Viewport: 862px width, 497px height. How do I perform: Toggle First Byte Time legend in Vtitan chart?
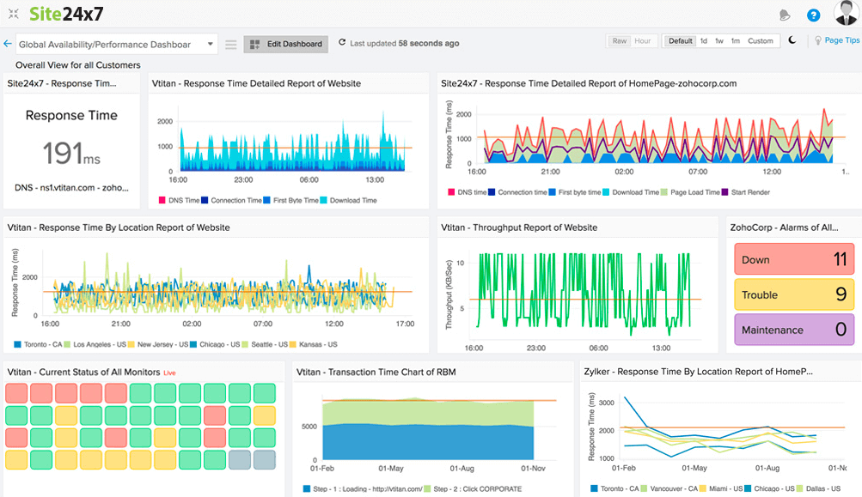(290, 201)
